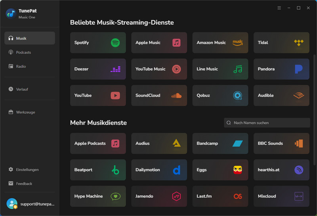Click the Line Music note icon
The height and width of the screenshot is (216, 317).
tap(237, 69)
